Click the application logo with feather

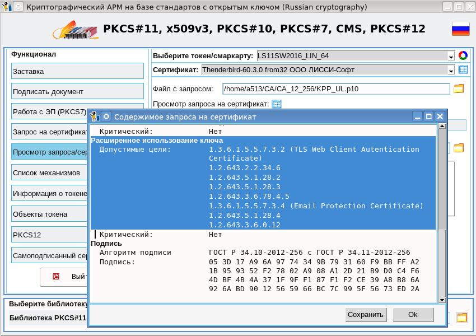tap(76, 30)
